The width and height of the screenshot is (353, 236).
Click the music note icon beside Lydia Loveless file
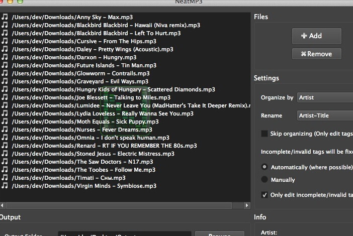click(x=5, y=113)
